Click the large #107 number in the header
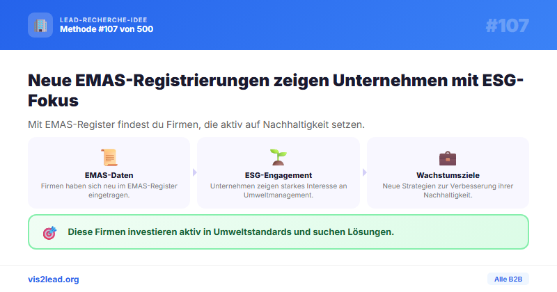 coord(508,26)
